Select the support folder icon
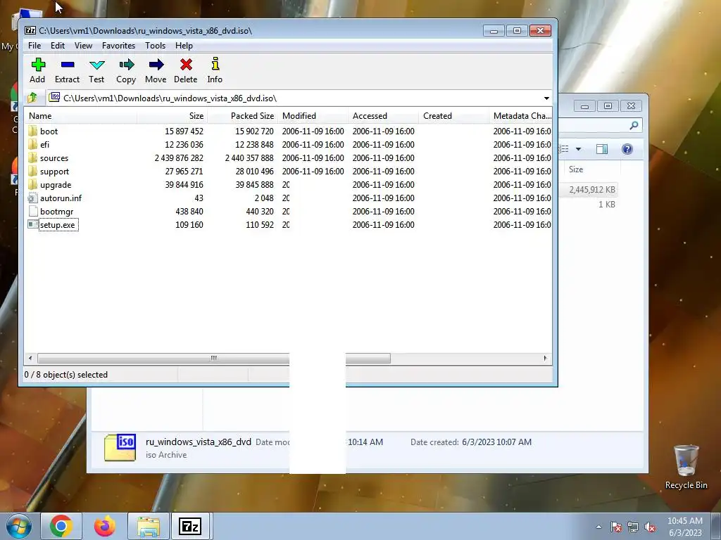This screenshot has width=721, height=540. [x=32, y=171]
